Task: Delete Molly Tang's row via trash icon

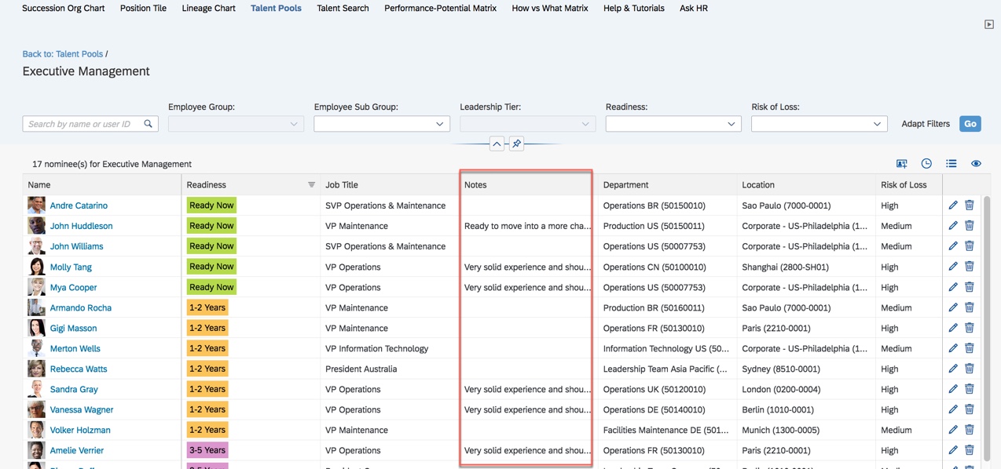Action: (969, 266)
